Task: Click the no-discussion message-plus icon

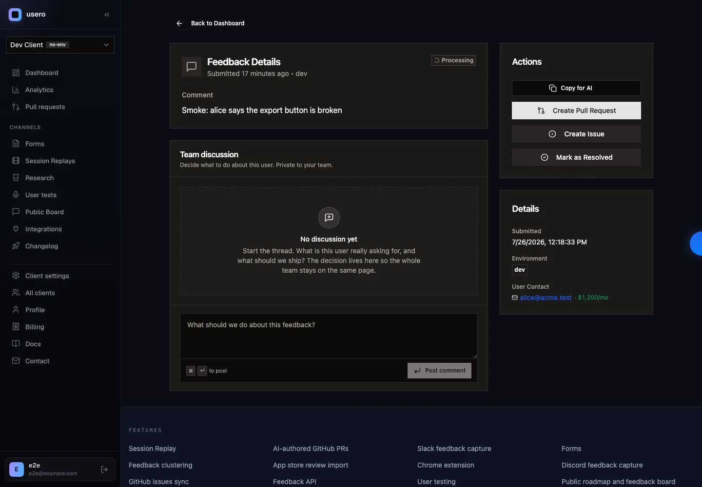Action: click(329, 217)
